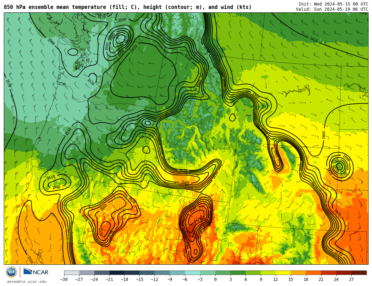
Task: Click the NCAR logo
Action: pos(36,272)
